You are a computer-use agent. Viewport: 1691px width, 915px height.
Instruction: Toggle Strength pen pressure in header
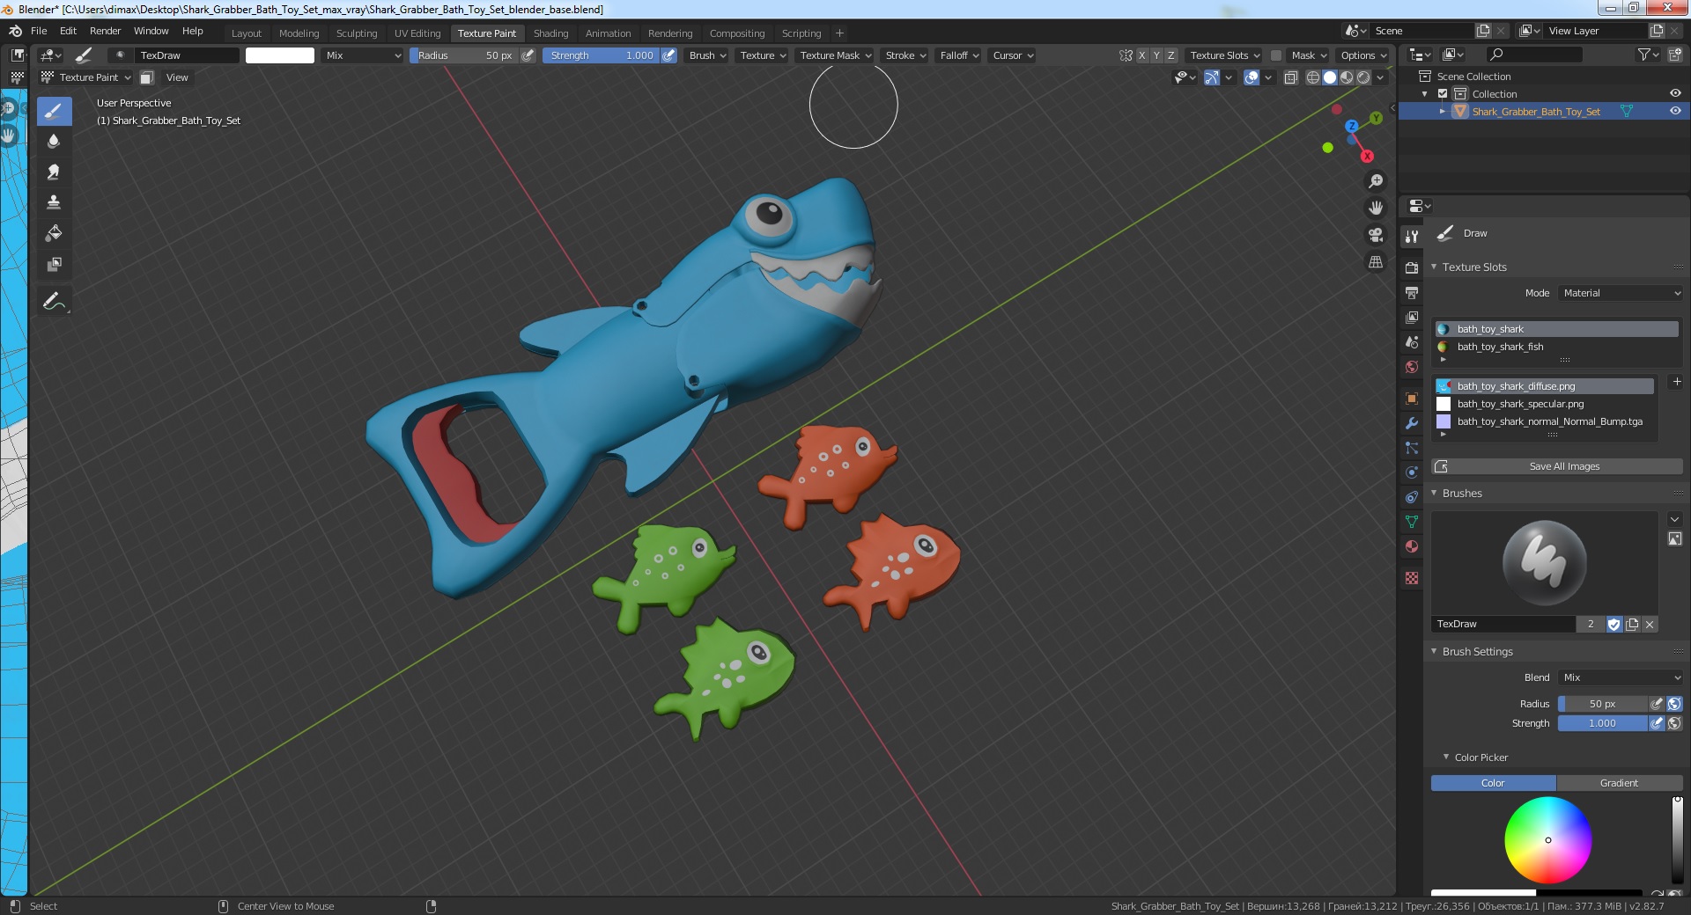click(x=669, y=55)
